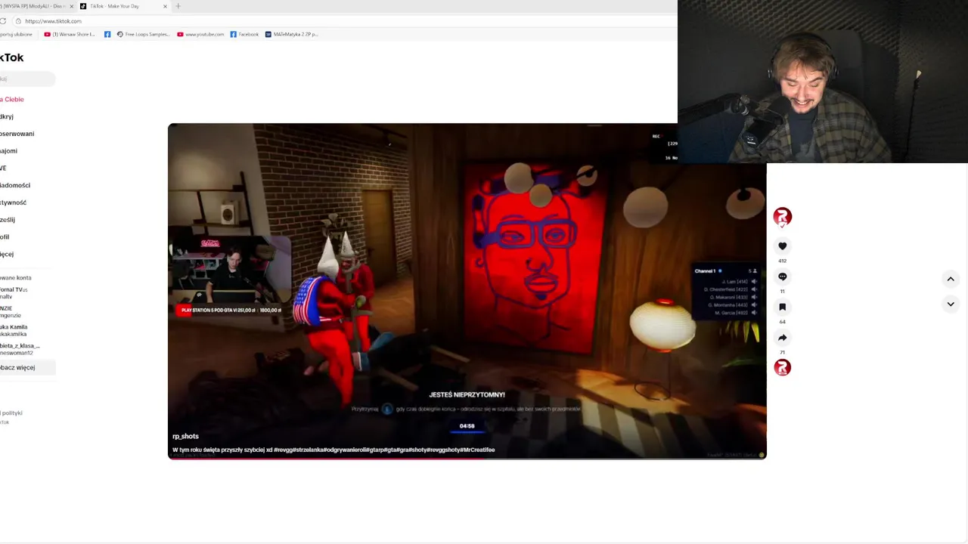Reload the page with the refresh icon
The width and height of the screenshot is (968, 544).
pyautogui.click(x=3, y=21)
